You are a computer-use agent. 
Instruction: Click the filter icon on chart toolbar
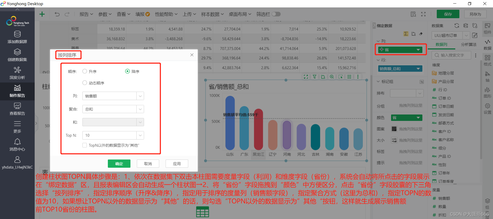click(315, 77)
